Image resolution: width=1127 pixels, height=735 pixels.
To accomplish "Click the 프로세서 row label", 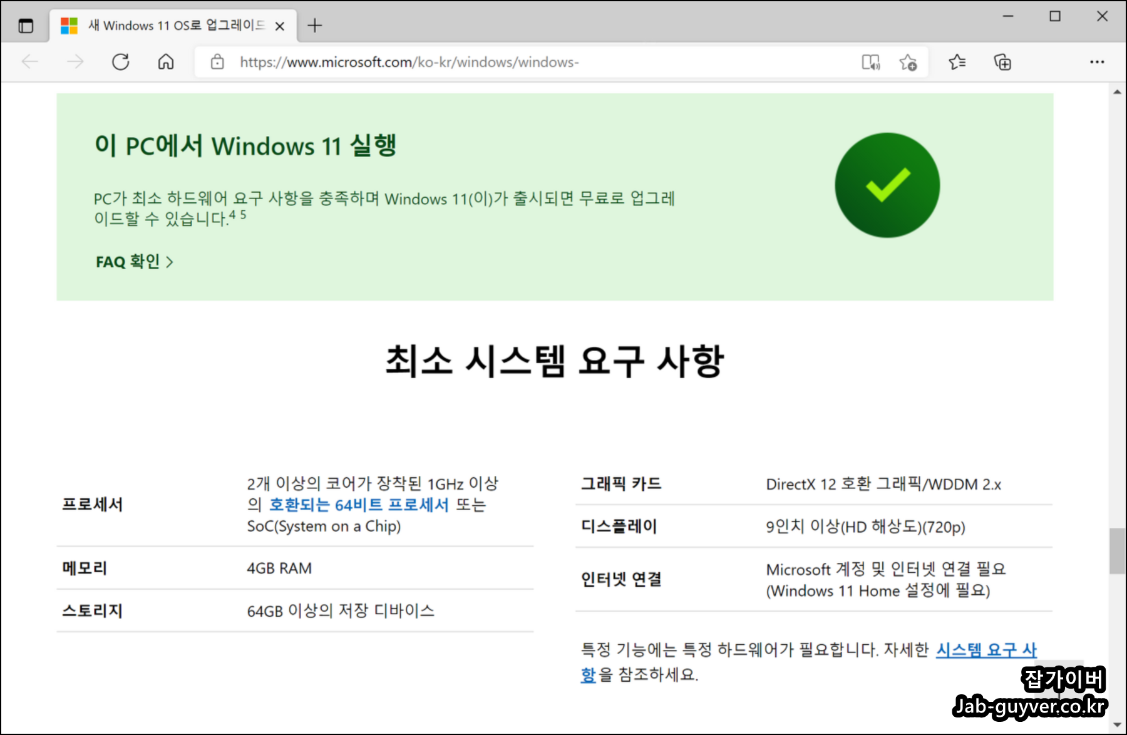I will pos(92,505).
